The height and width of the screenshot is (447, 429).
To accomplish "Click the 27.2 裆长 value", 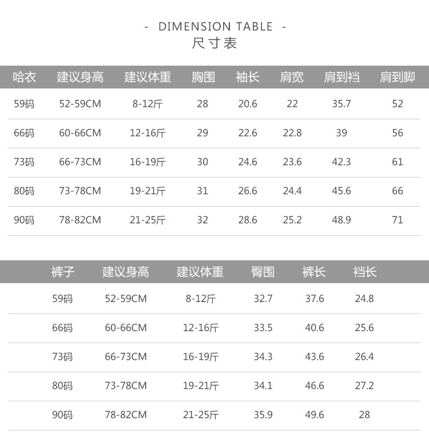I will pos(364,386).
